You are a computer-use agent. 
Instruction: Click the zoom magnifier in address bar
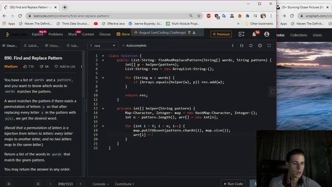coord(191,16)
